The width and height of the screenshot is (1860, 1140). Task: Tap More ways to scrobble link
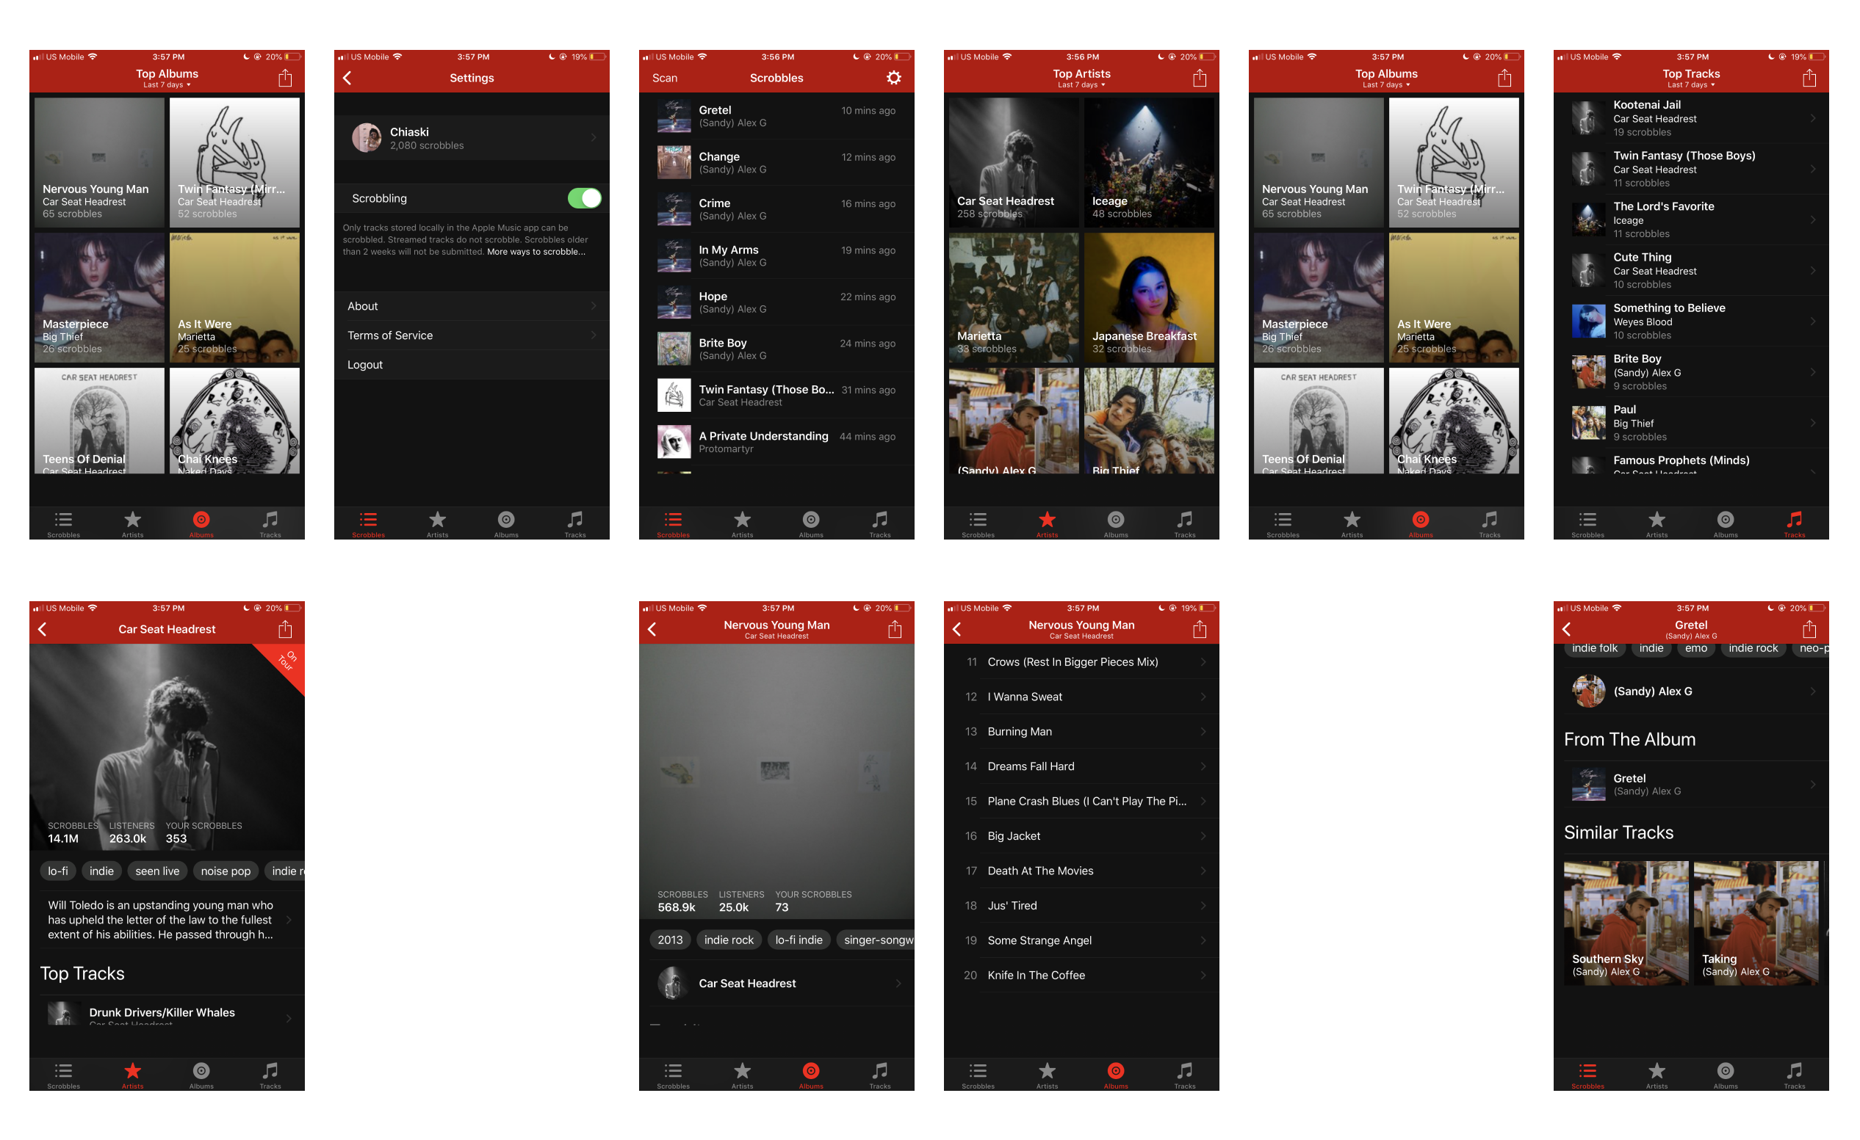point(536,252)
